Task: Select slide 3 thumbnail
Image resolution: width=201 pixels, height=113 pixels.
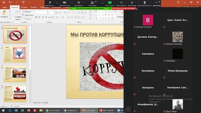Action: (x=15, y=74)
